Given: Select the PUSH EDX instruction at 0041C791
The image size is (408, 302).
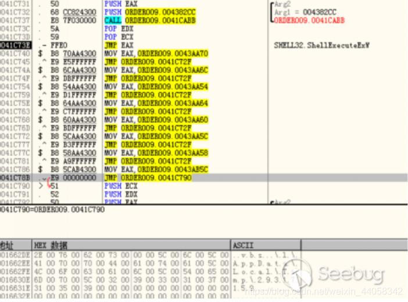Looking at the screenshot, I should pos(121,195).
